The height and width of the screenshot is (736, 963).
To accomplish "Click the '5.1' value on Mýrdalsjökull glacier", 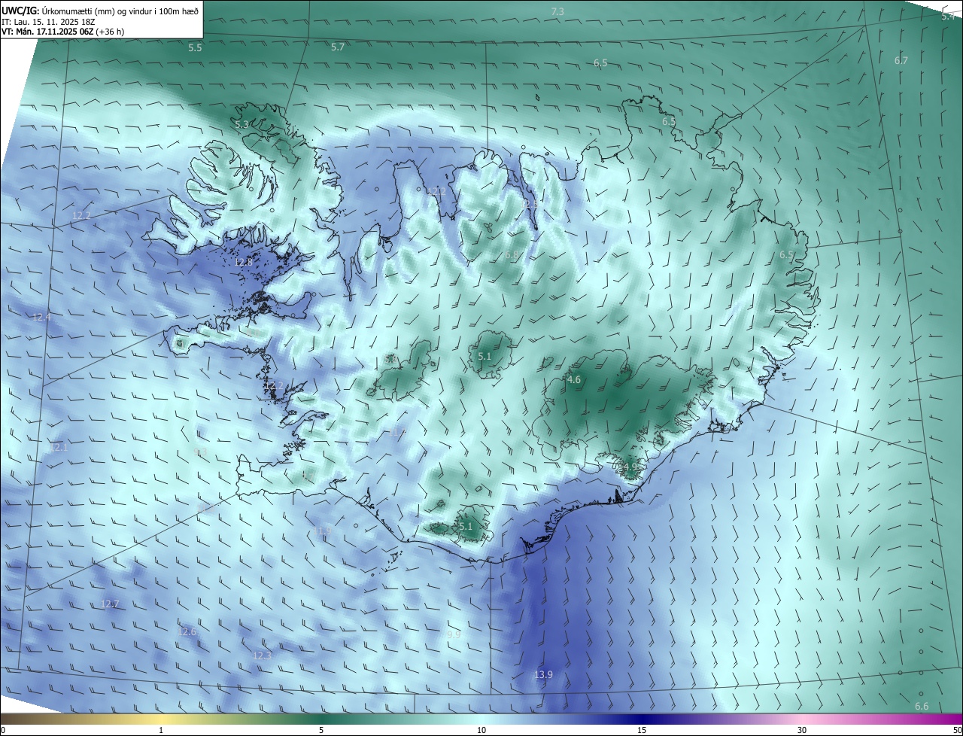I will tap(466, 527).
